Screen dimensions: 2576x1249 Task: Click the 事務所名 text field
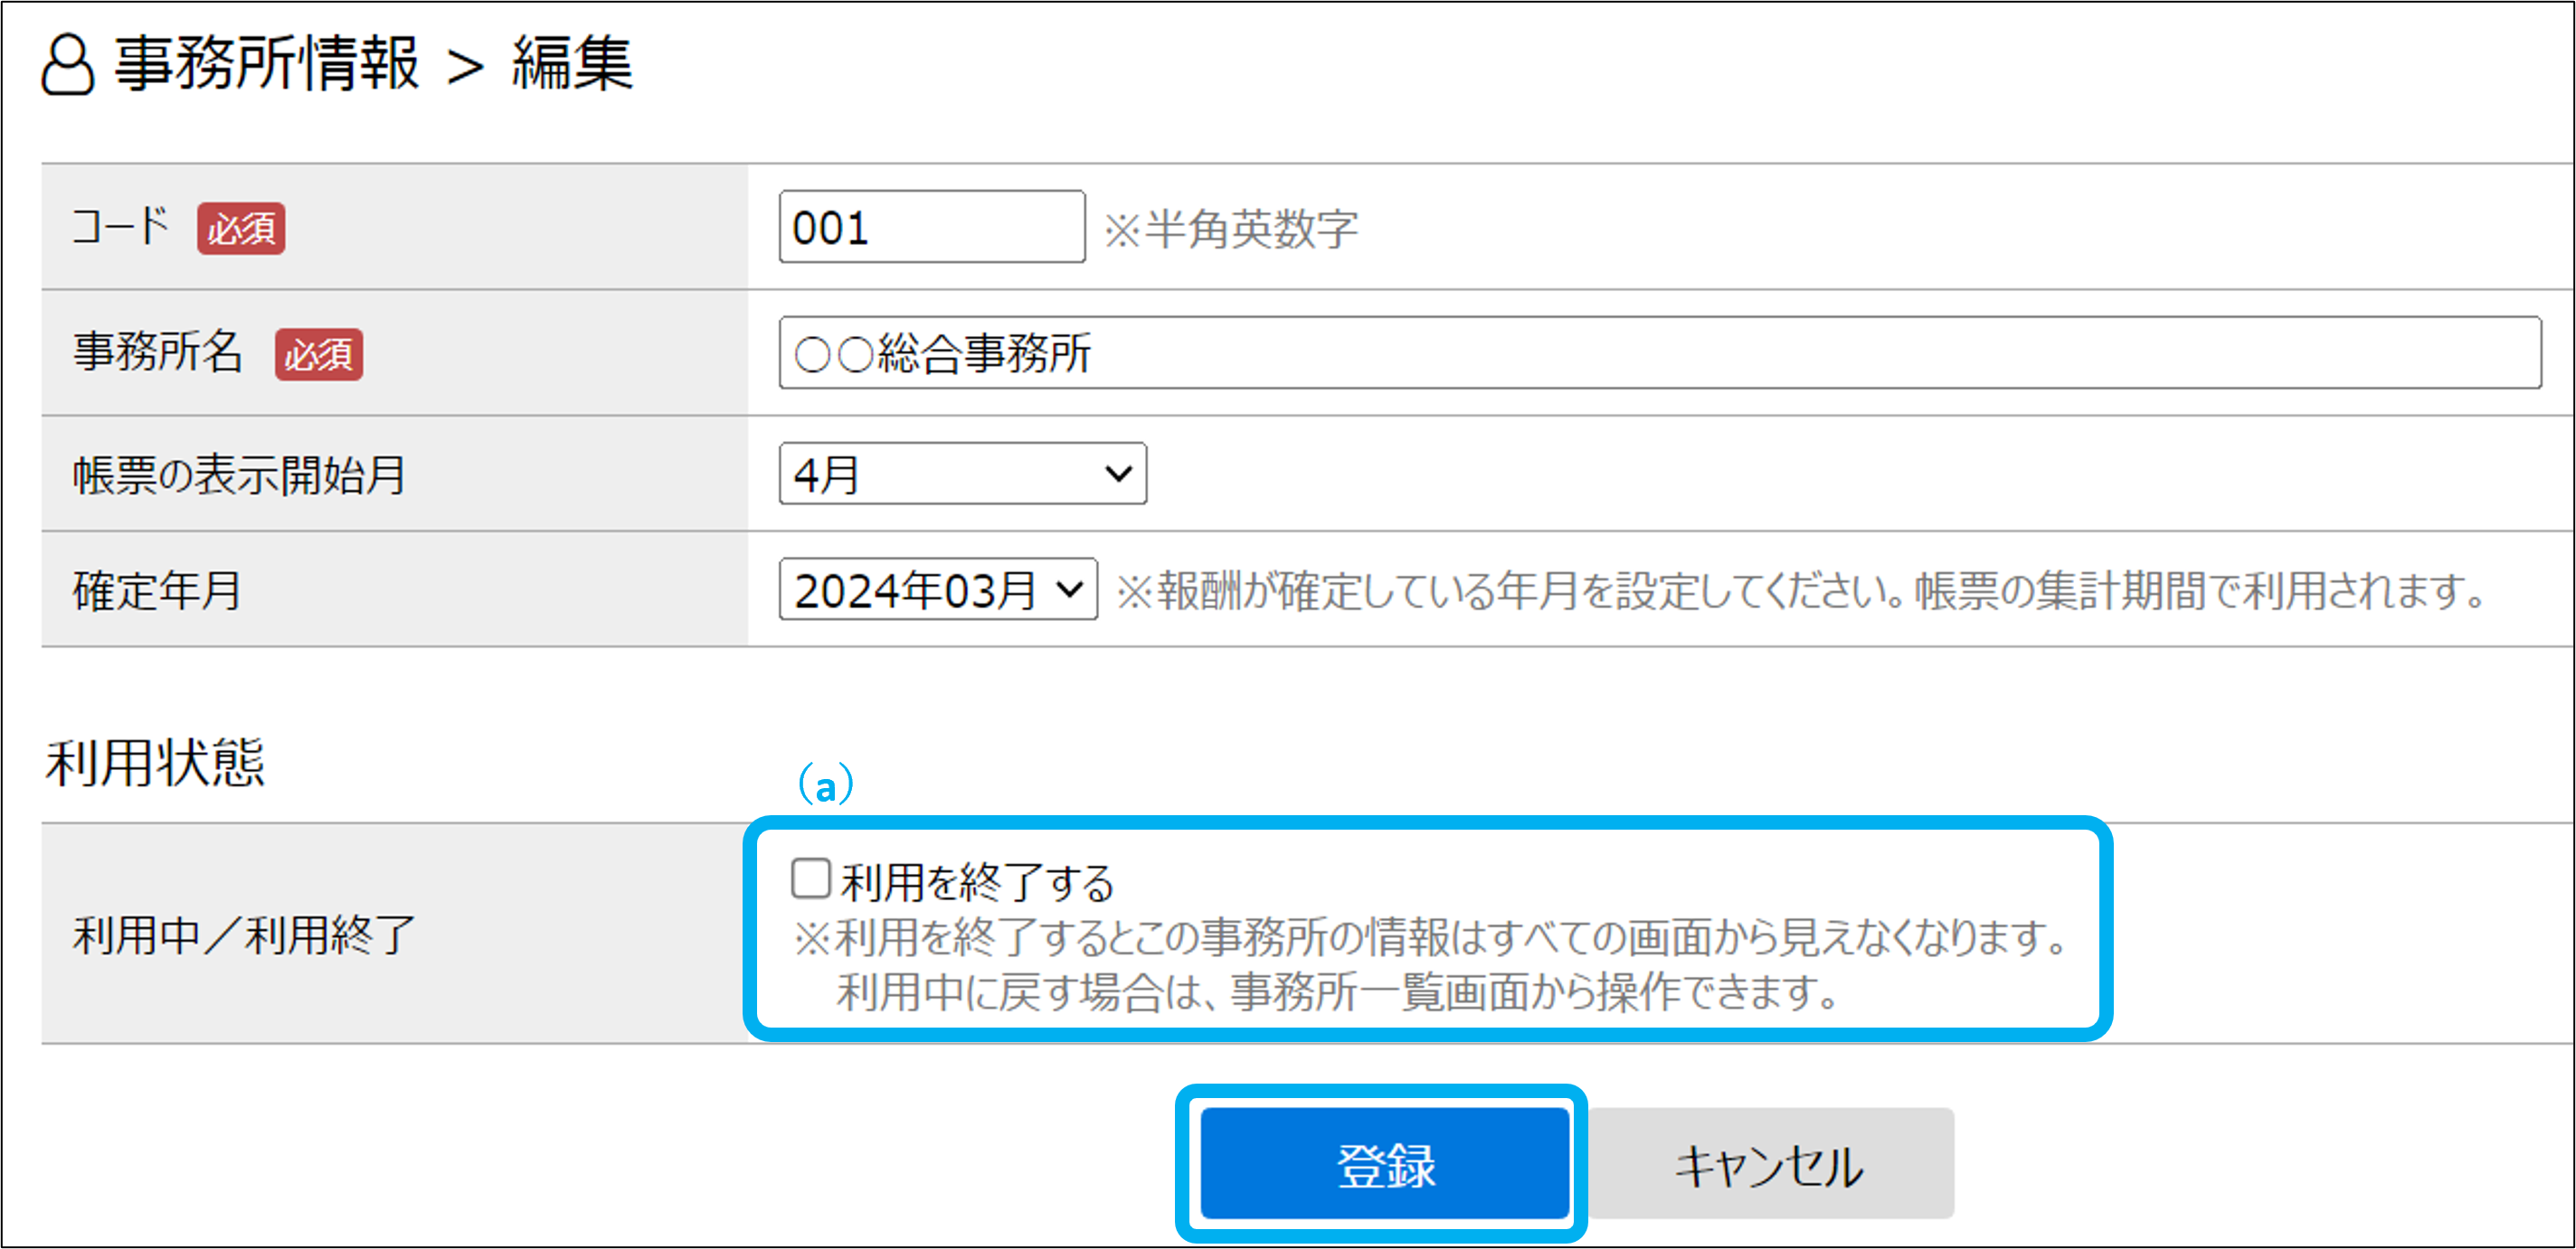(1658, 352)
